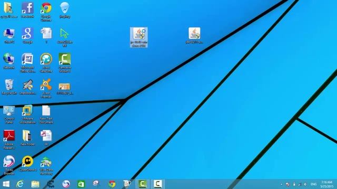Select the Avast Premier shortcut
Viewport: 337px width, 189px height.
(x=46, y=88)
